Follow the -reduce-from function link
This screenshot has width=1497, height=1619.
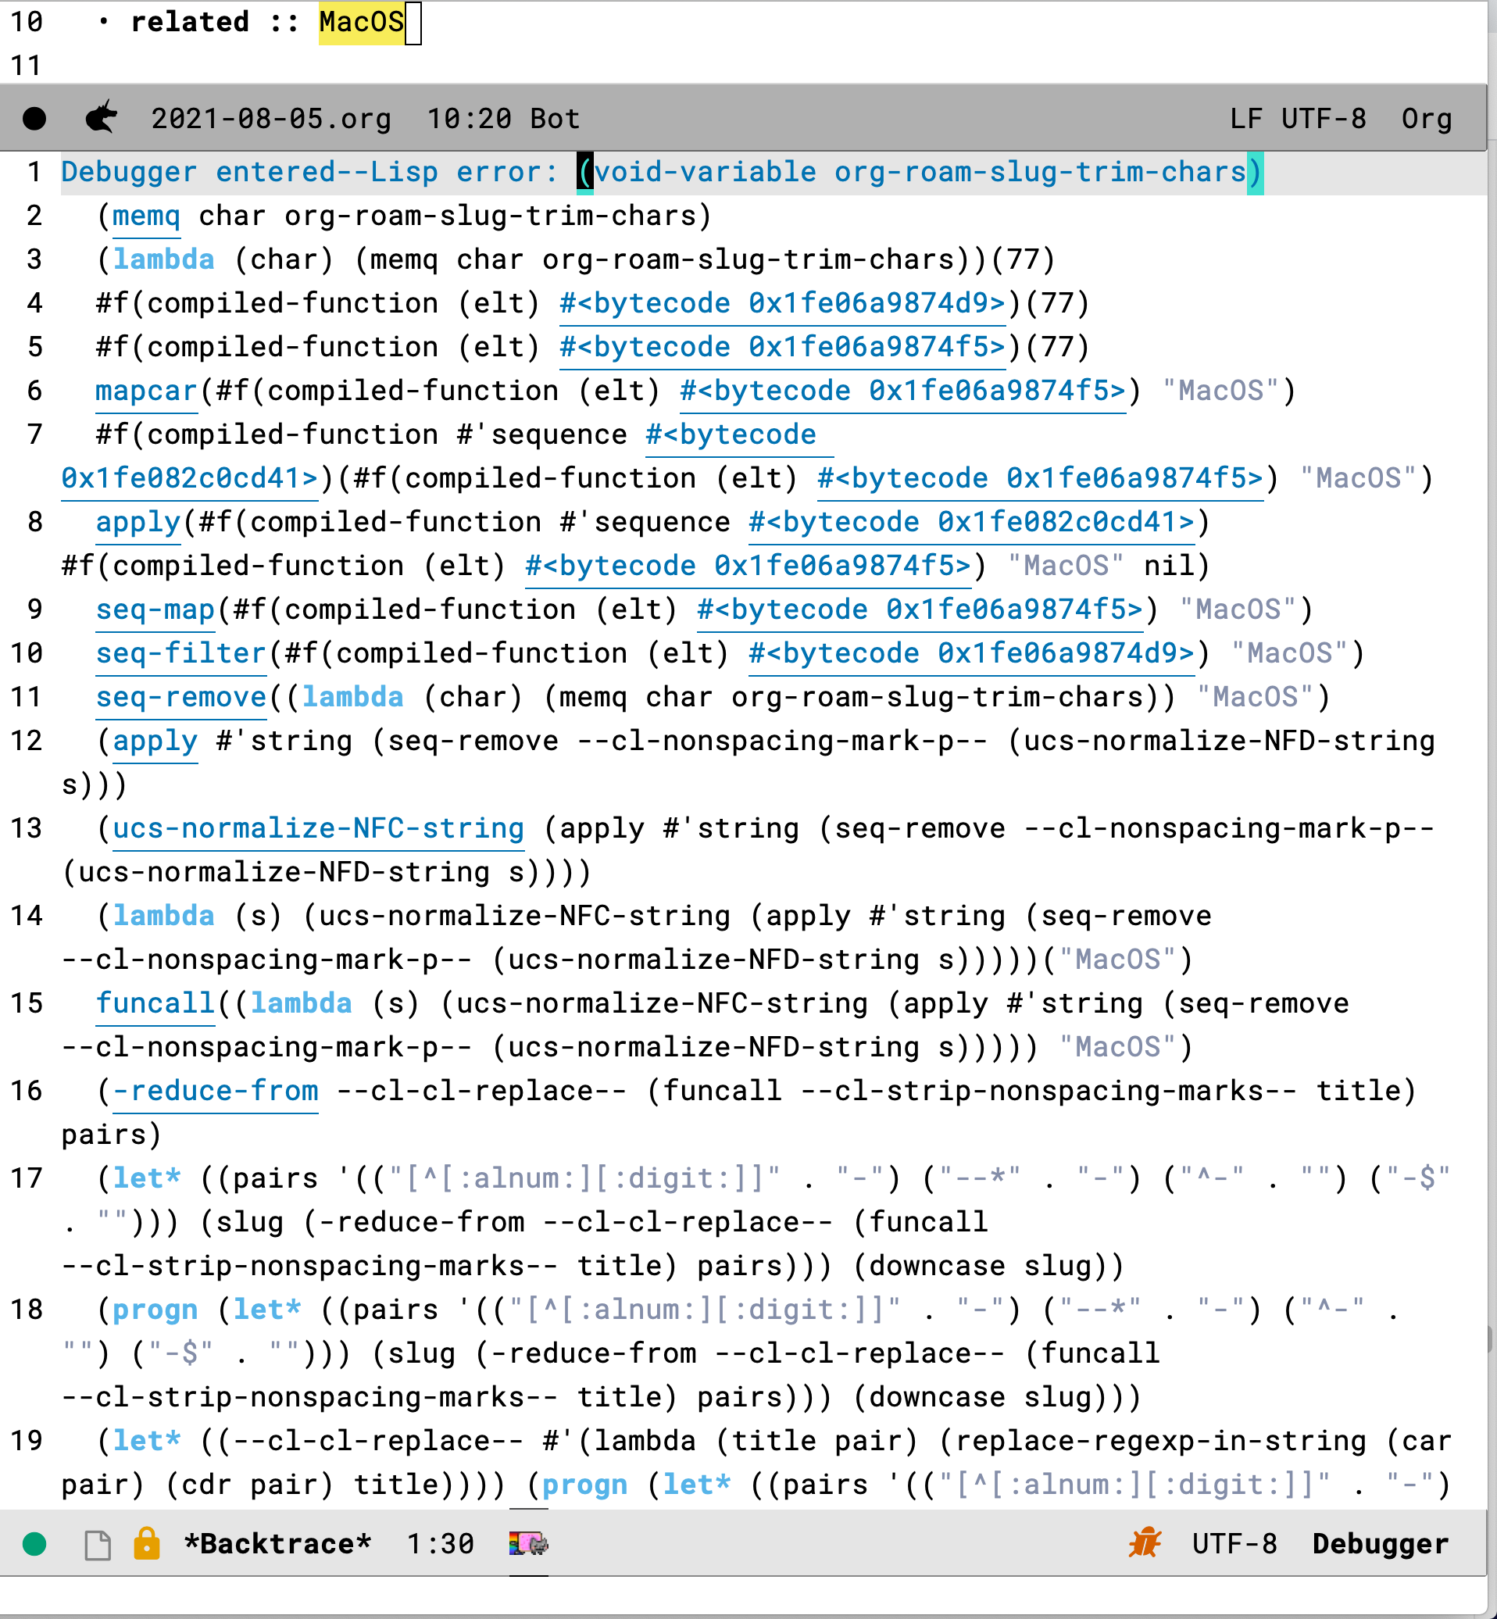click(215, 1090)
